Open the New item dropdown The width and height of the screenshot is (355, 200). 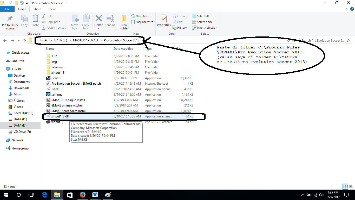pyautogui.click(x=141, y=16)
